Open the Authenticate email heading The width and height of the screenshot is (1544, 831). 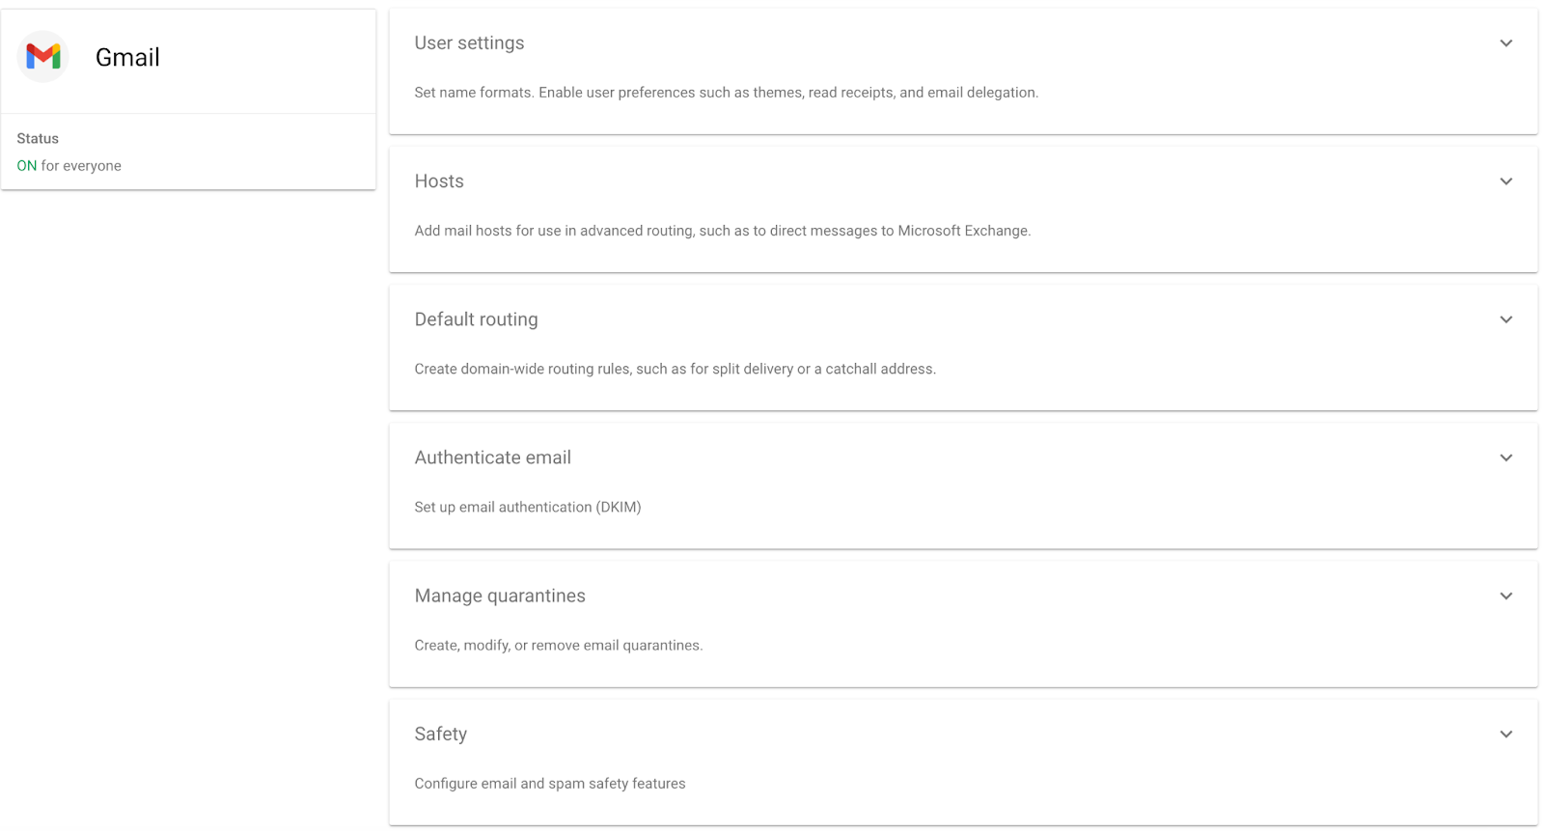coord(492,457)
